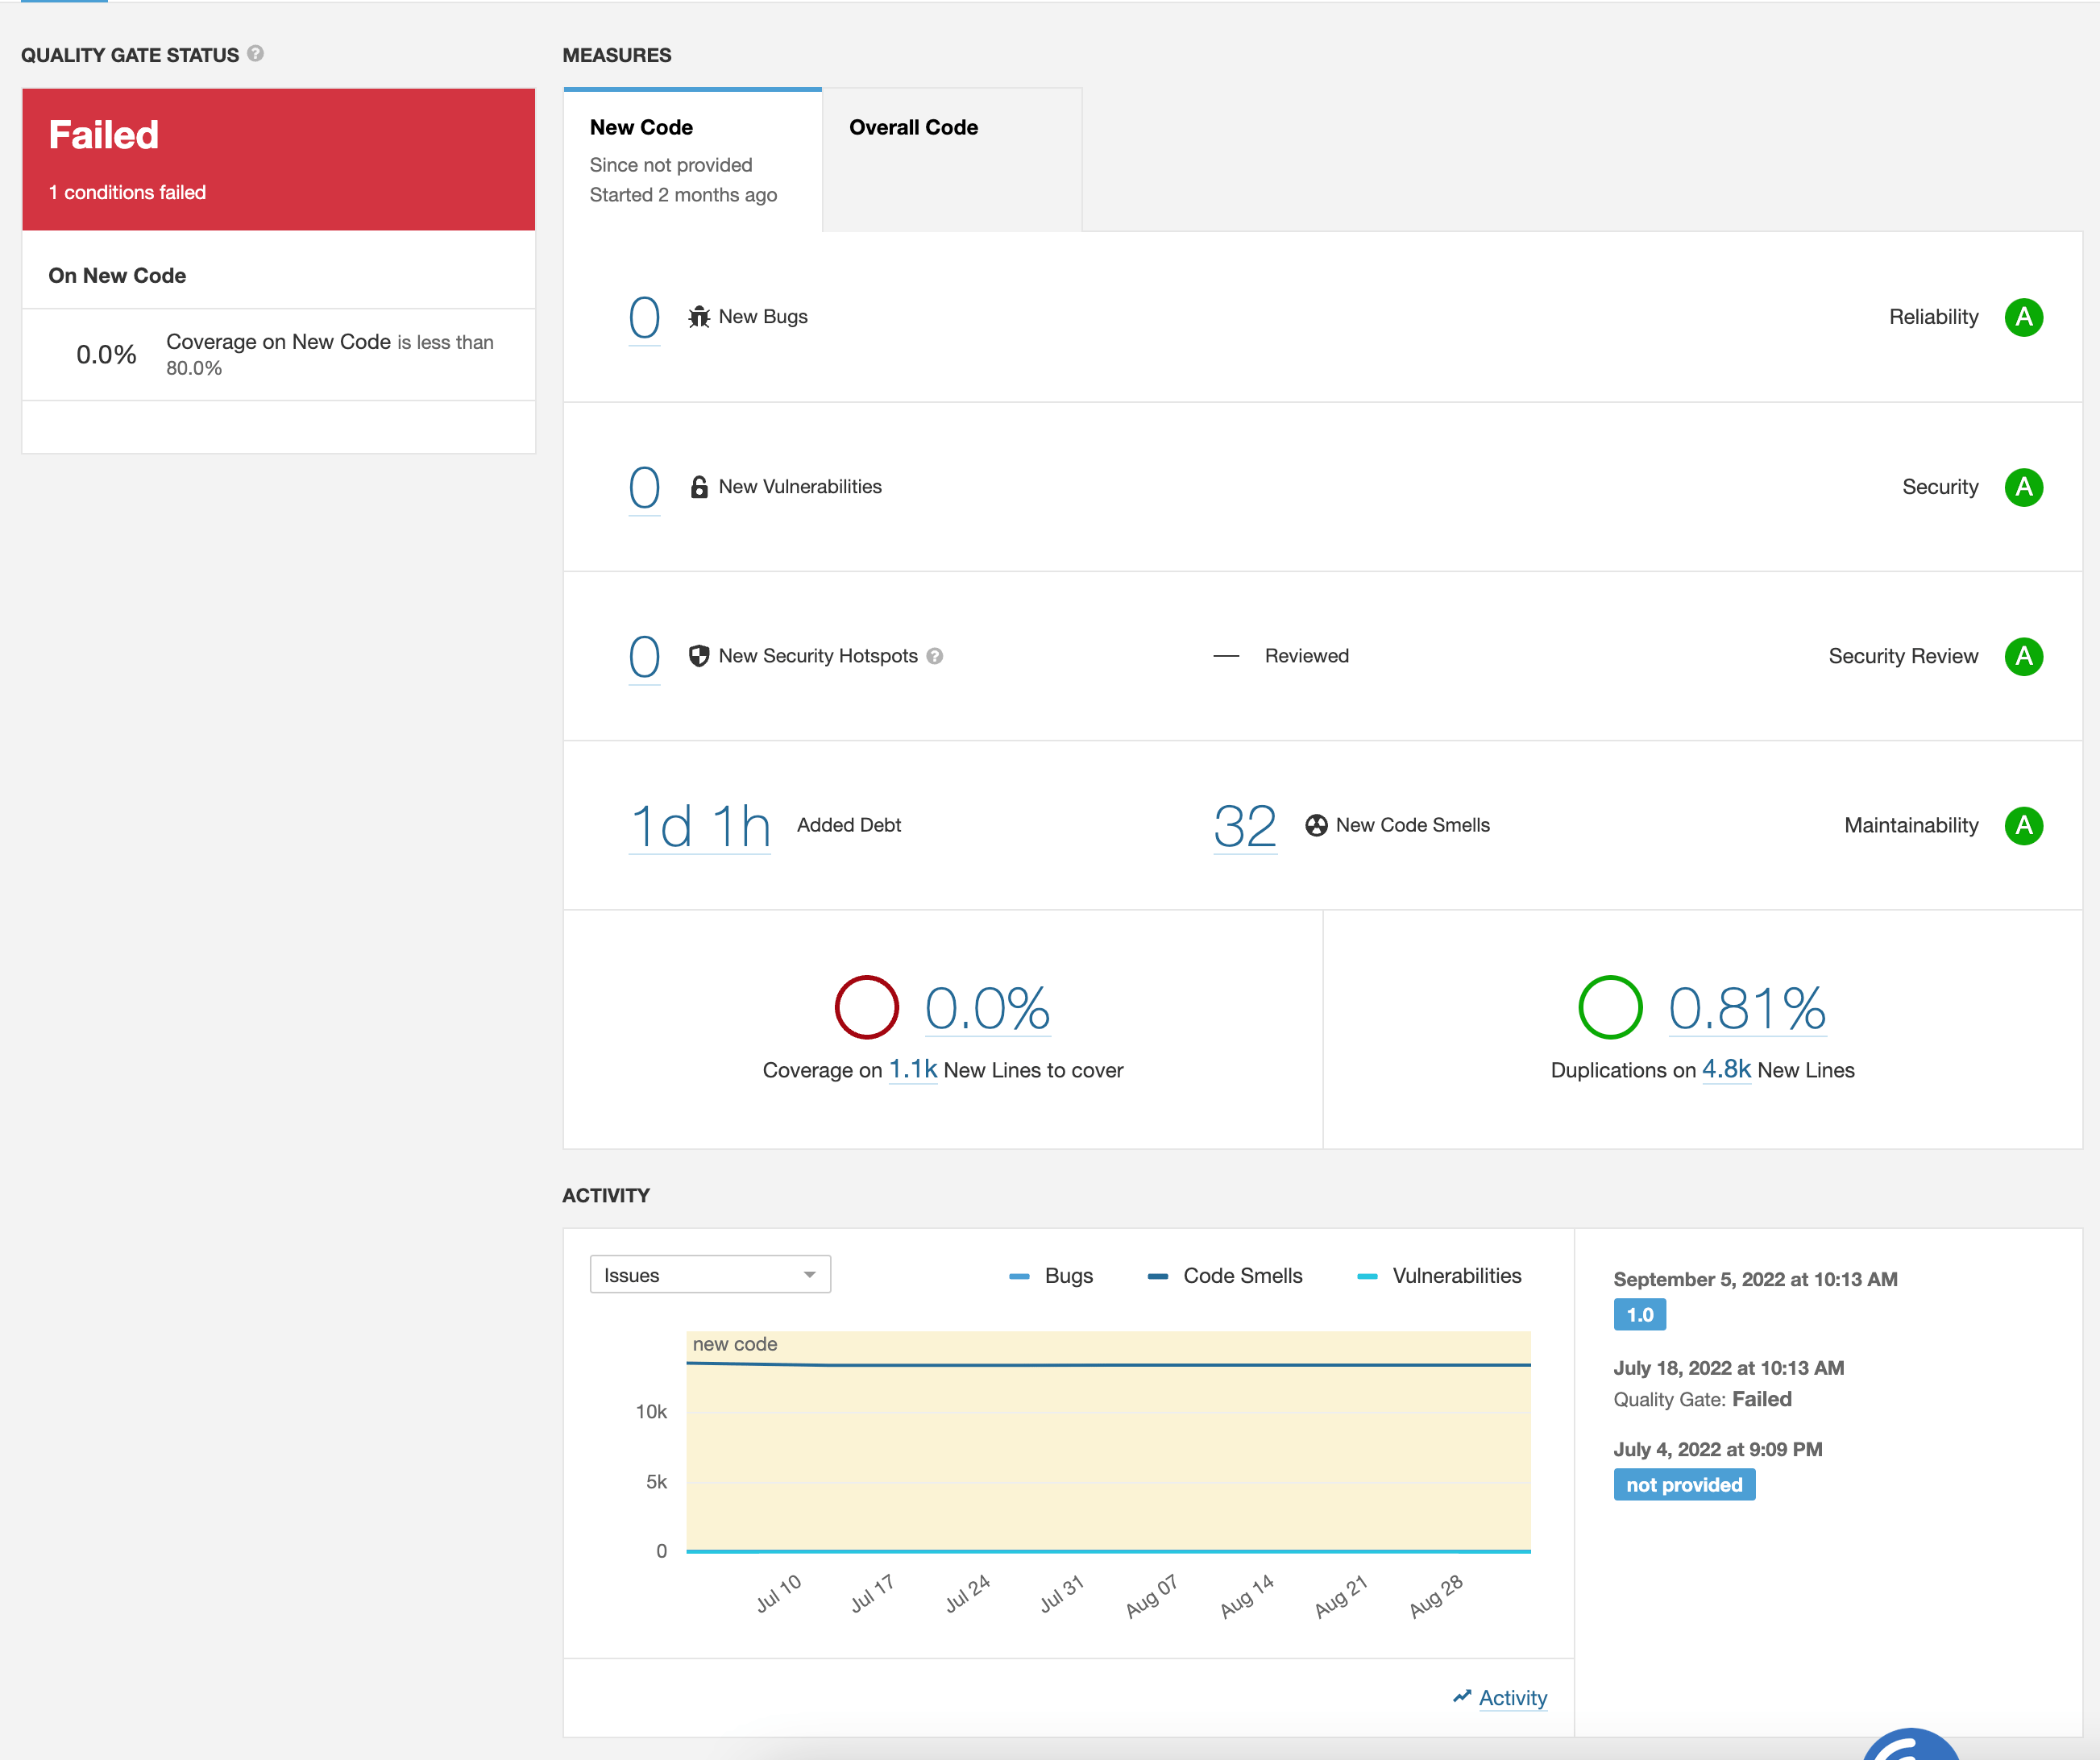Click the New Bugs bug icon
This screenshot has width=2100, height=1760.
point(699,317)
